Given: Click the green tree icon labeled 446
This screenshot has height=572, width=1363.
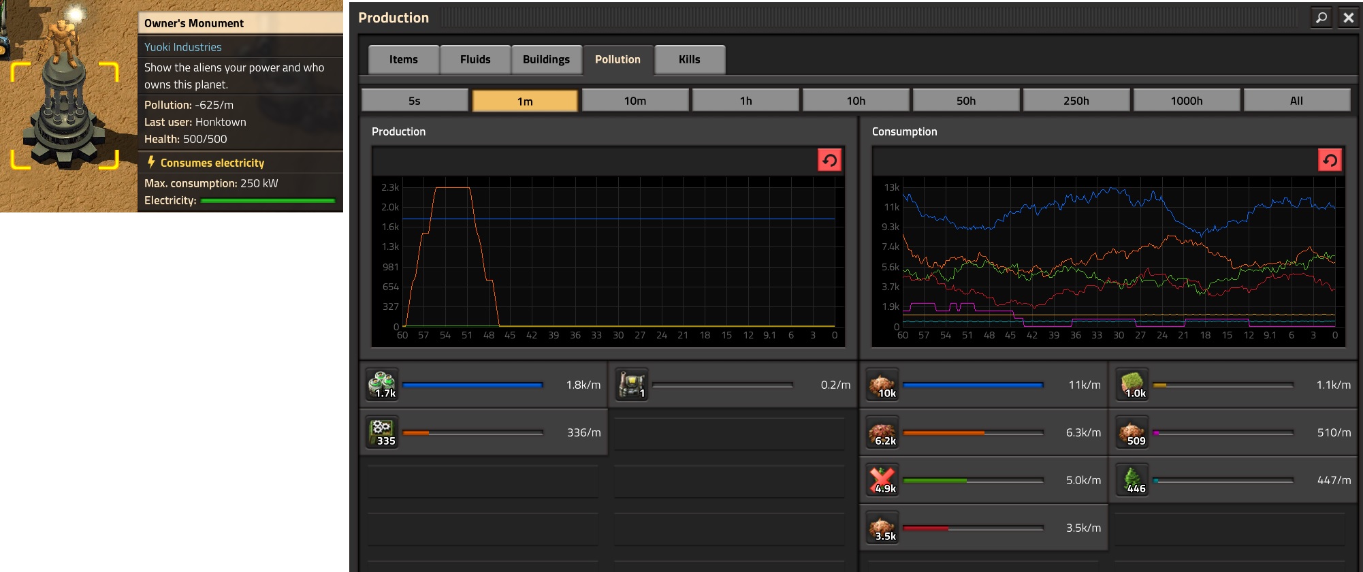Looking at the screenshot, I should click(1133, 480).
